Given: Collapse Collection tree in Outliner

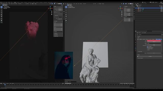Looking at the screenshot, I should point(137,6).
